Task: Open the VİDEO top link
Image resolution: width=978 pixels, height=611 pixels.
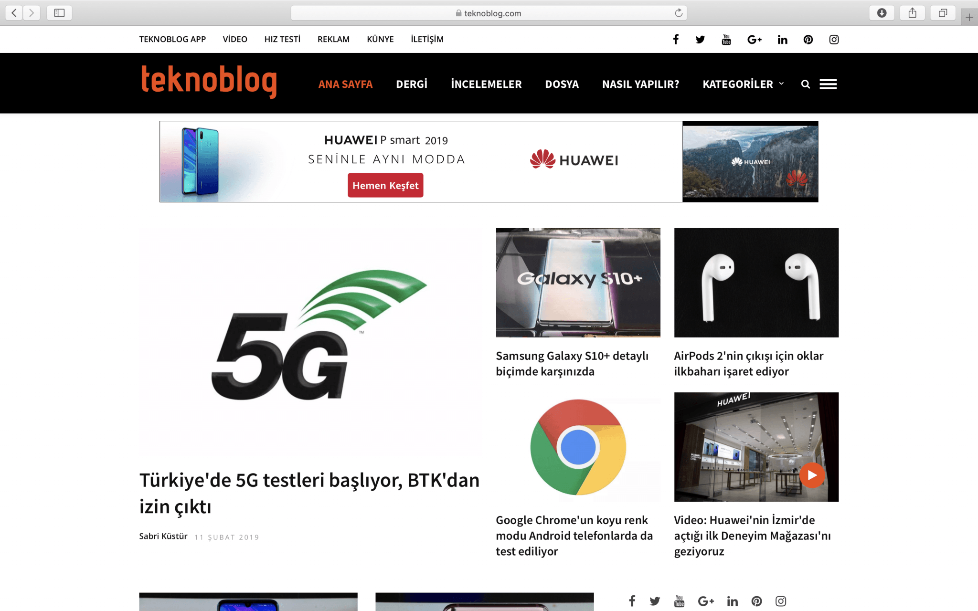Action: [x=235, y=39]
